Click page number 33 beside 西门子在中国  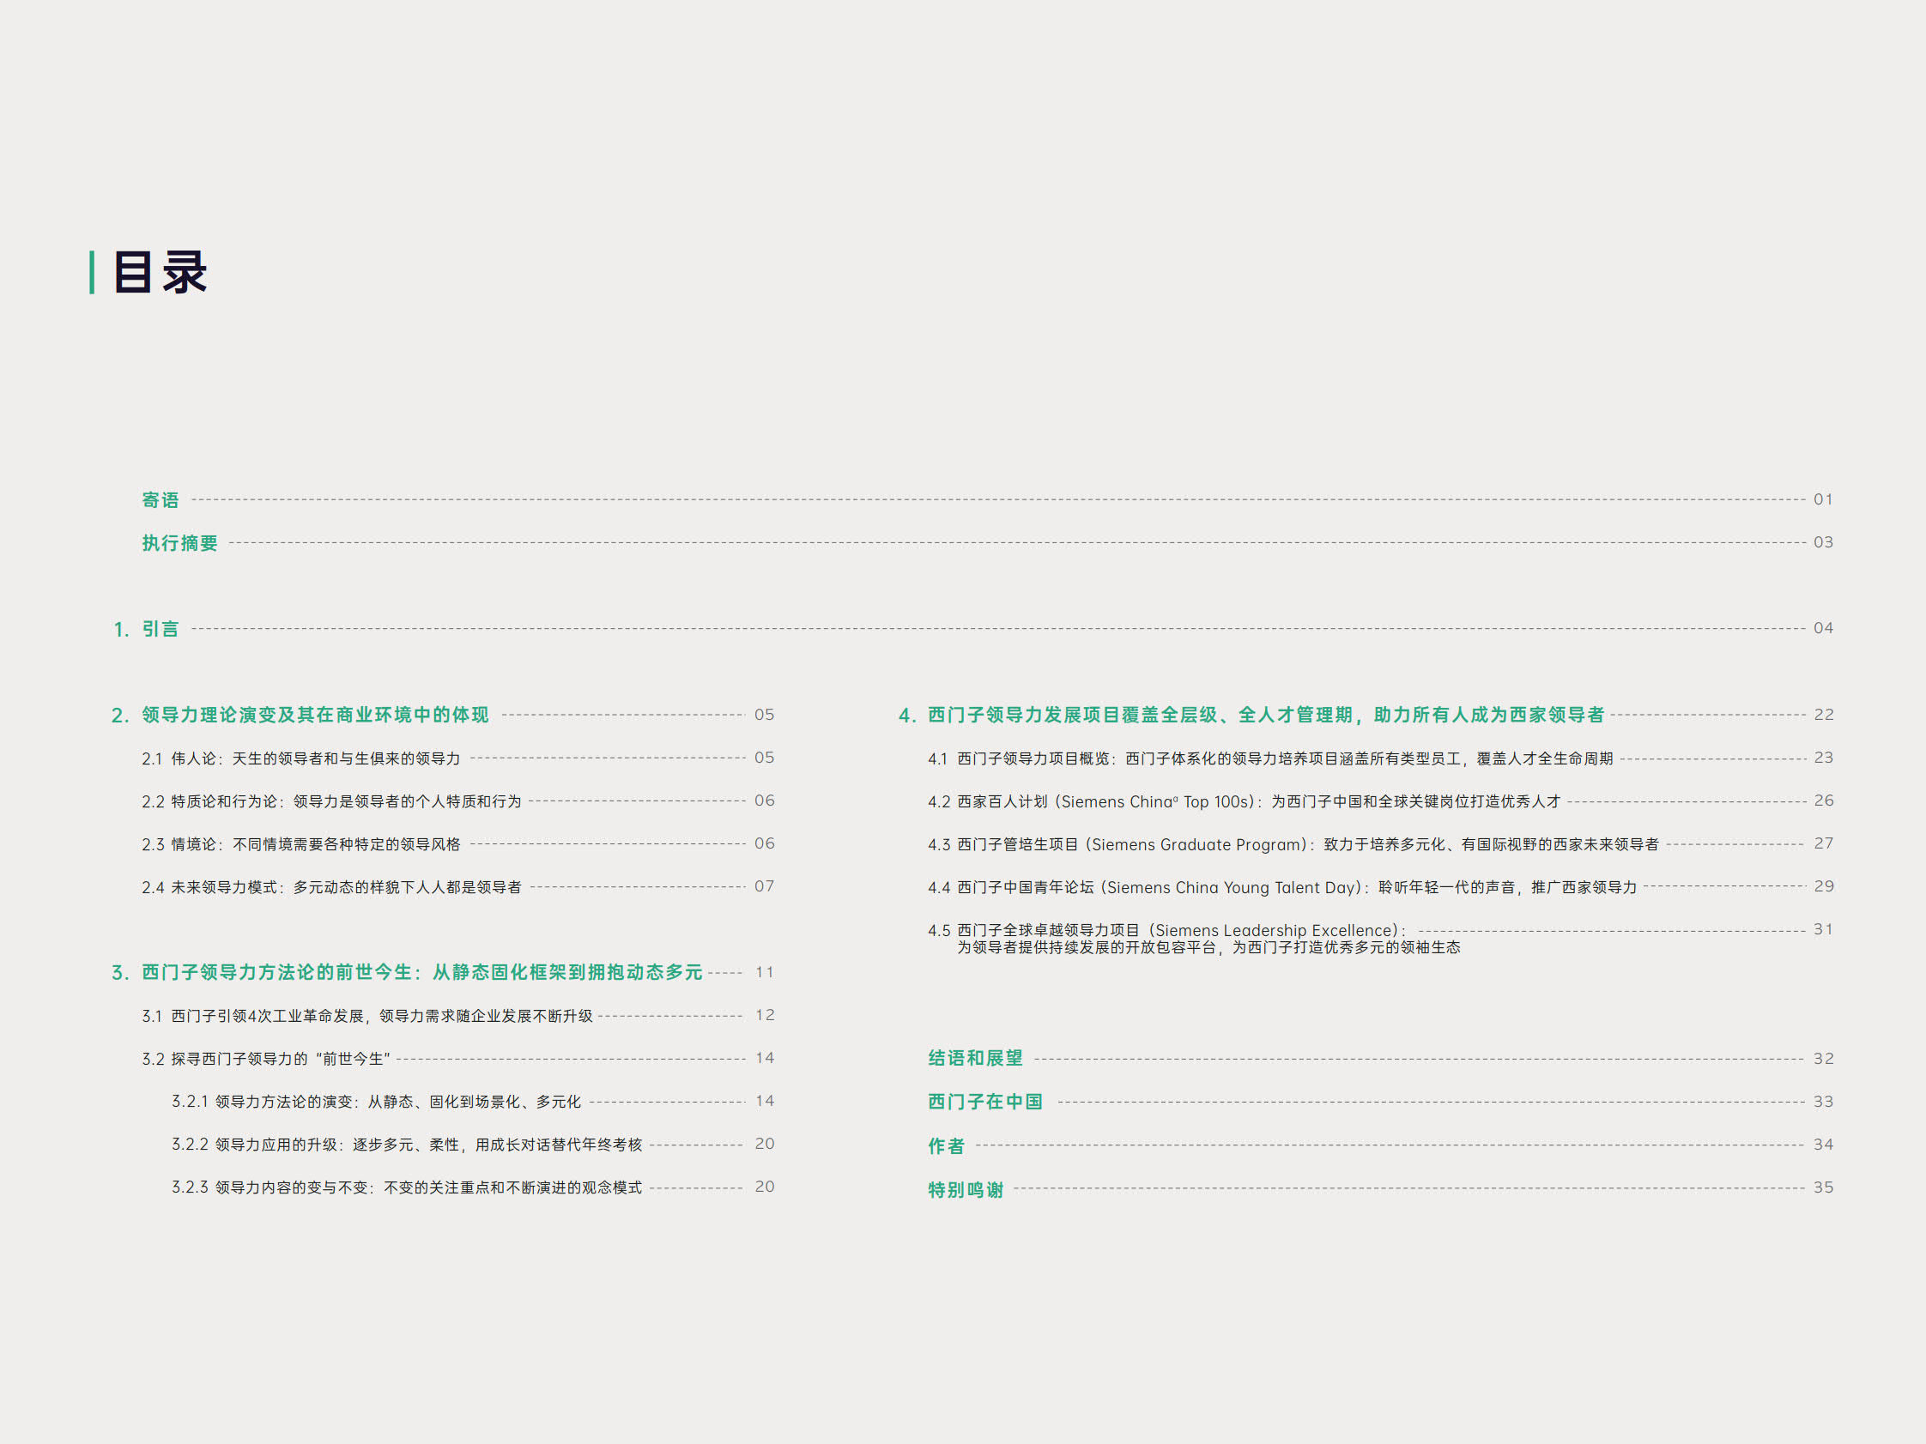pos(1823,1101)
